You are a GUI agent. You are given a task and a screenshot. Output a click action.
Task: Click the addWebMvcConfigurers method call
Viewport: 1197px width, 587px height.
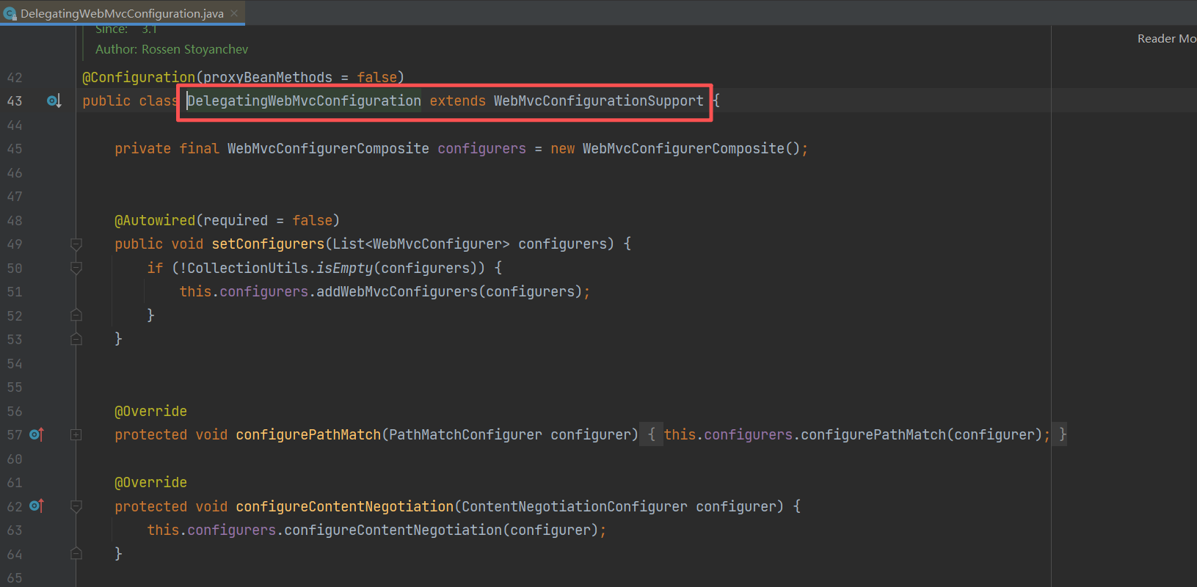[397, 292]
